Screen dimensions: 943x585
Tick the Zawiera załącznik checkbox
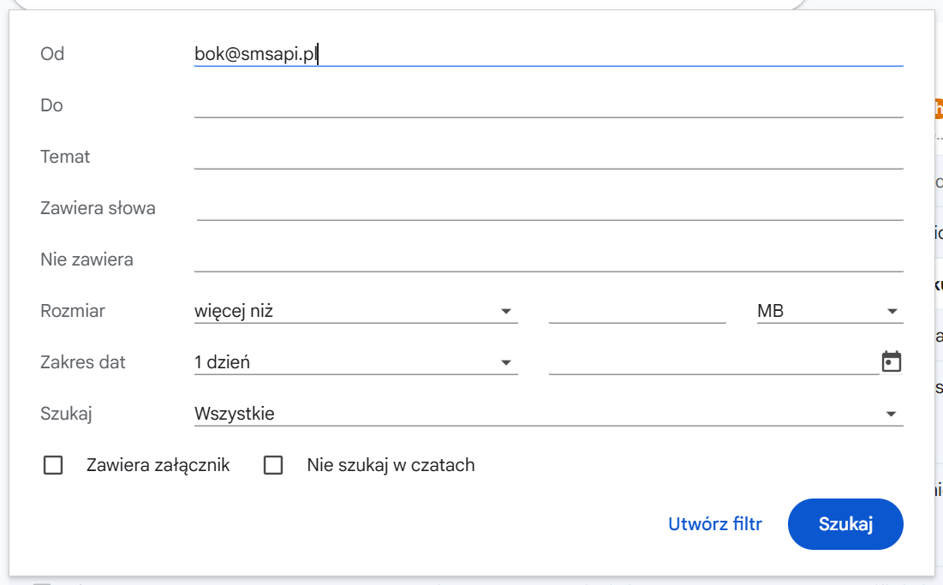click(53, 465)
